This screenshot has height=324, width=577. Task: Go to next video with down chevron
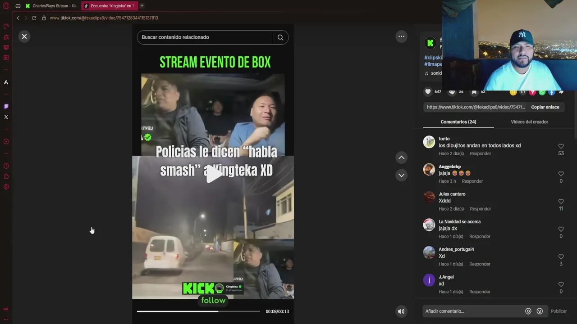[x=401, y=175]
